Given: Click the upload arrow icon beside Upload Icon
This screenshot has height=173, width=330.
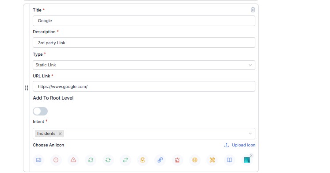Looking at the screenshot, I should click(227, 145).
